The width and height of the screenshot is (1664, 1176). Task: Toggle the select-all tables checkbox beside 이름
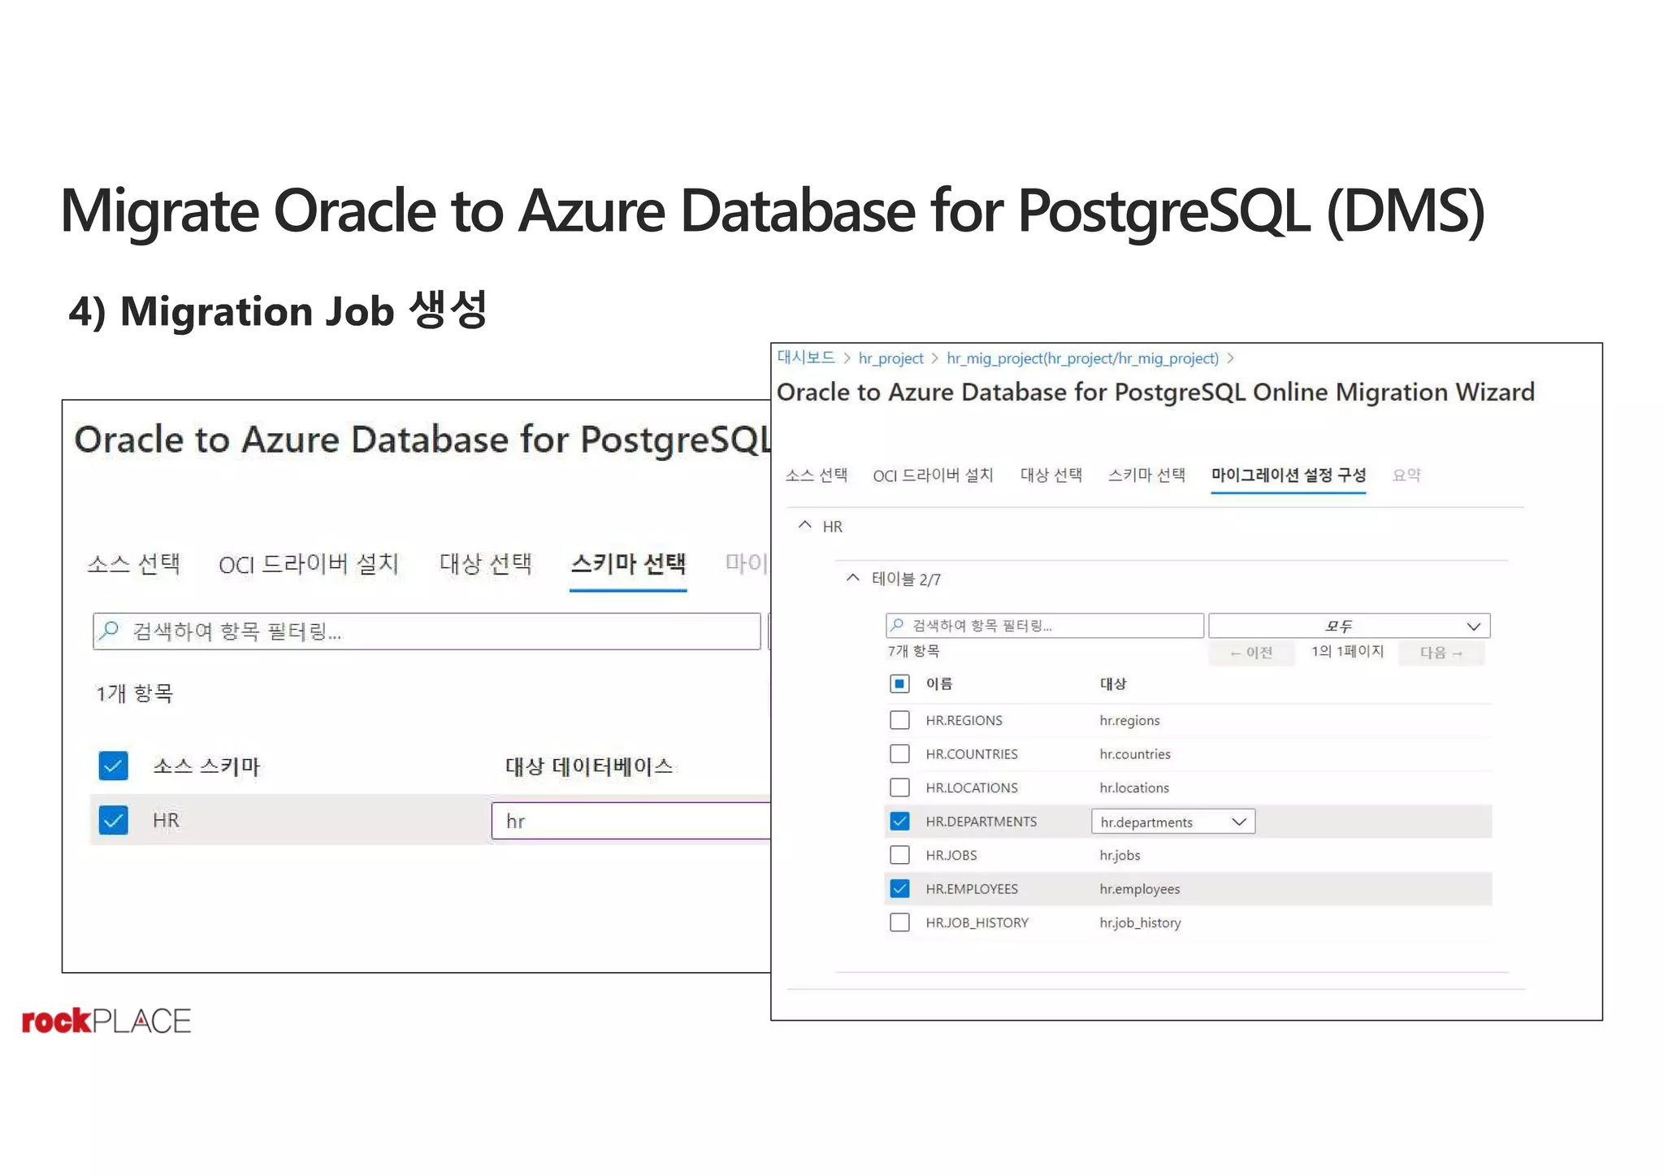(x=899, y=683)
